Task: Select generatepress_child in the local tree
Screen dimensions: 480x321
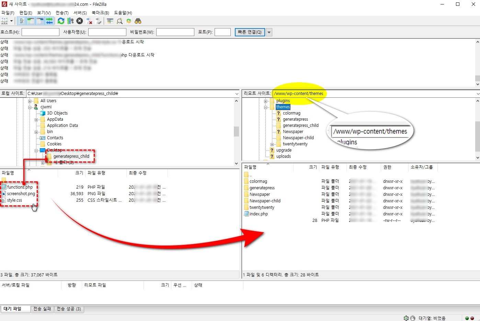Action: 71,156
